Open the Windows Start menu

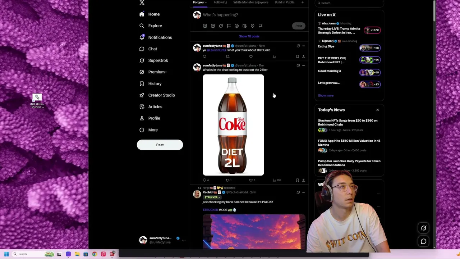[6, 254]
